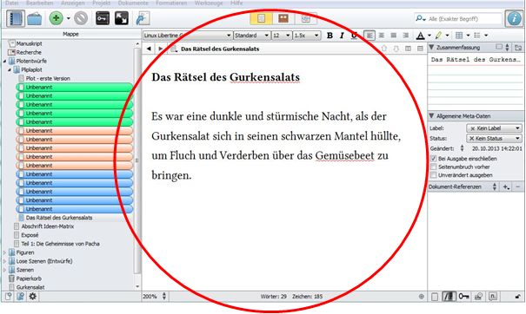Enter full screen with the arrows icon

point(122,18)
